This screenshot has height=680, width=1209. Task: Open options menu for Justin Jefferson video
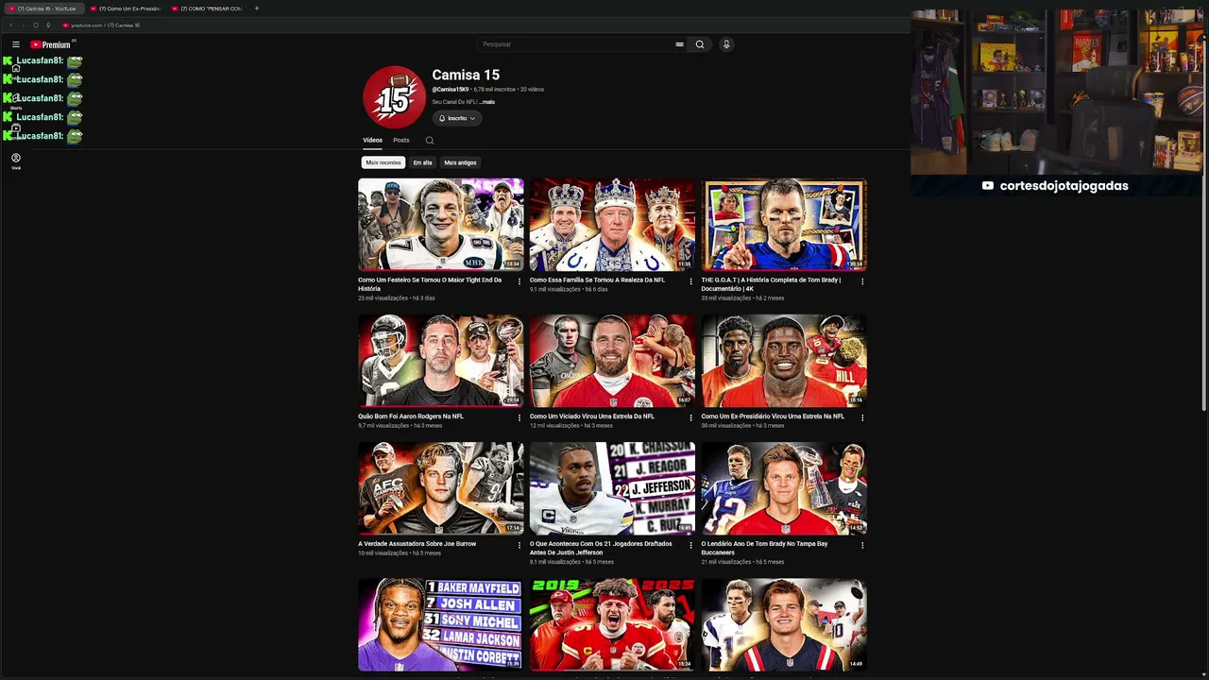pos(690,545)
